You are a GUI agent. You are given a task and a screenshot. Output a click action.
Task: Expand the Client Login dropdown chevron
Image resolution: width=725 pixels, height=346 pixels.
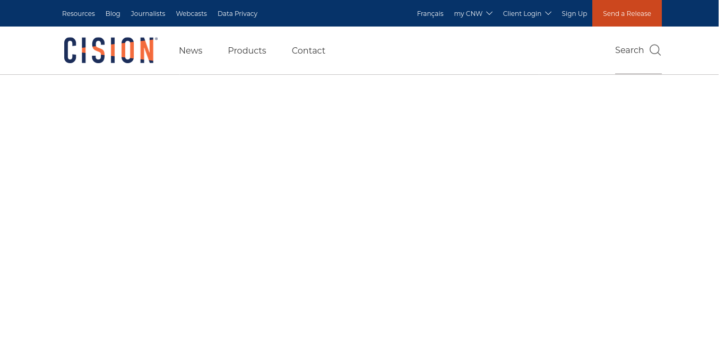[x=548, y=13]
